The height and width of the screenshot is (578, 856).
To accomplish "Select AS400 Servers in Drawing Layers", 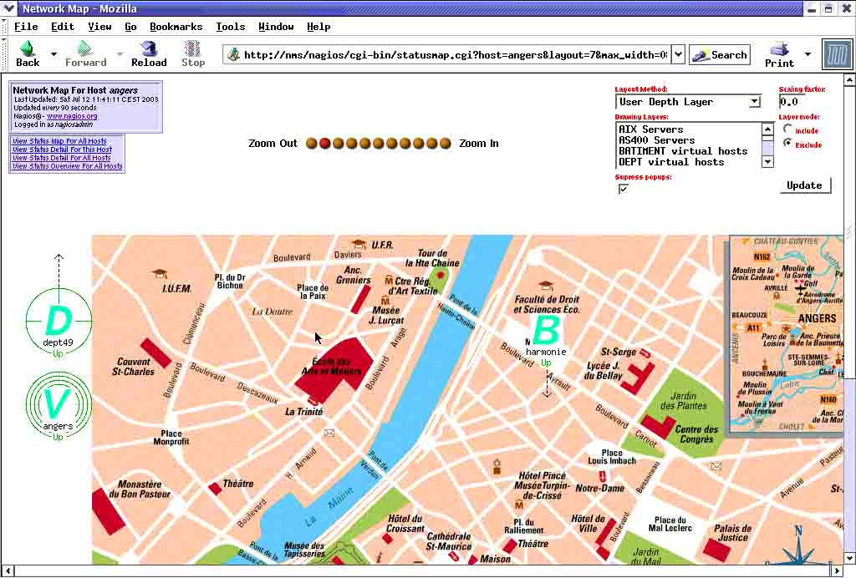I will coord(657,140).
